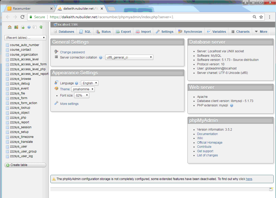Click the table icon beside zzzsys_user_log
Screen dimensions: 276x198
pos(7,156)
